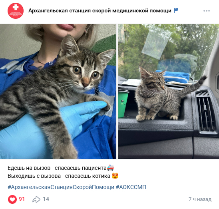Screen dimensions: 219x209
Task: Click the post text 'Едешь на вызов'
Action: coord(29,168)
